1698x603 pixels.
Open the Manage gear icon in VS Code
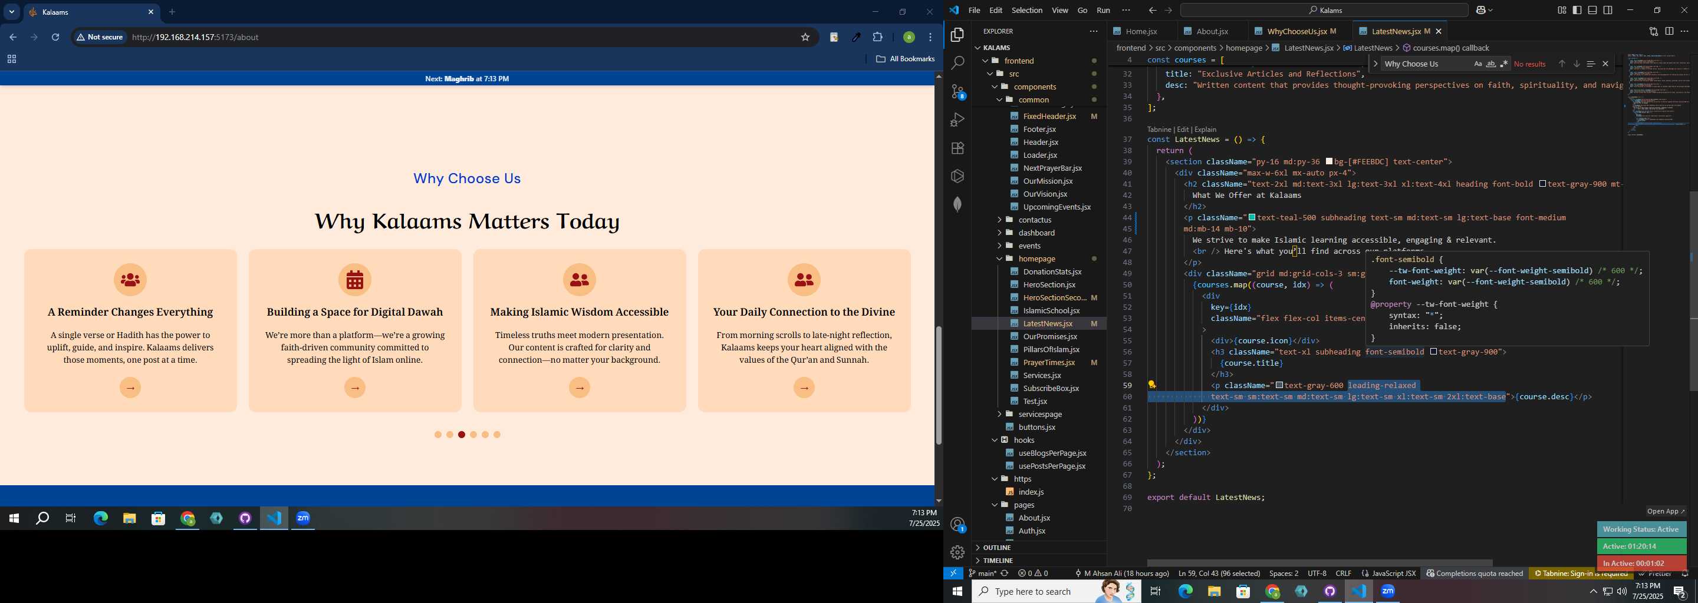pos(957,552)
